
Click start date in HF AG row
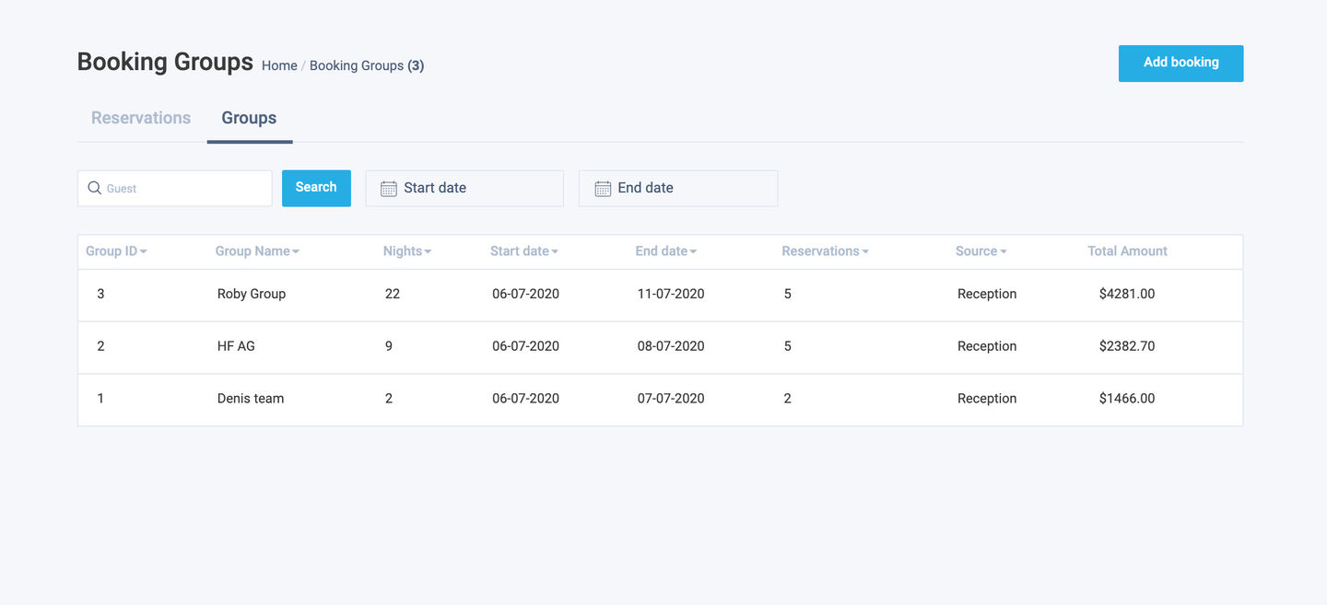525,346
